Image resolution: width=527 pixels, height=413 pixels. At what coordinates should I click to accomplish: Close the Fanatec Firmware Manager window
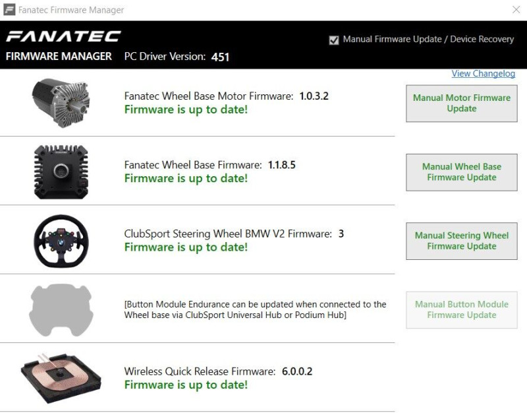click(x=516, y=10)
